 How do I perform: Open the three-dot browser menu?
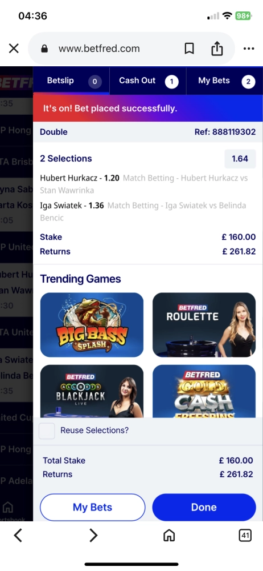tap(249, 49)
